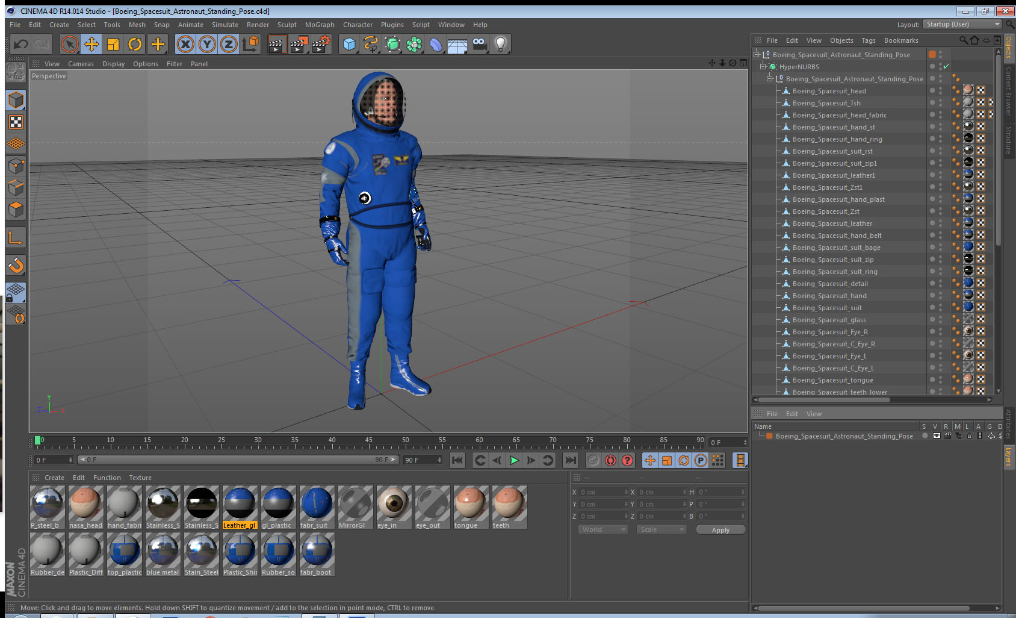This screenshot has height=618, width=1016.
Task: Open the Layout dropdown Startup (User)
Action: [962, 24]
